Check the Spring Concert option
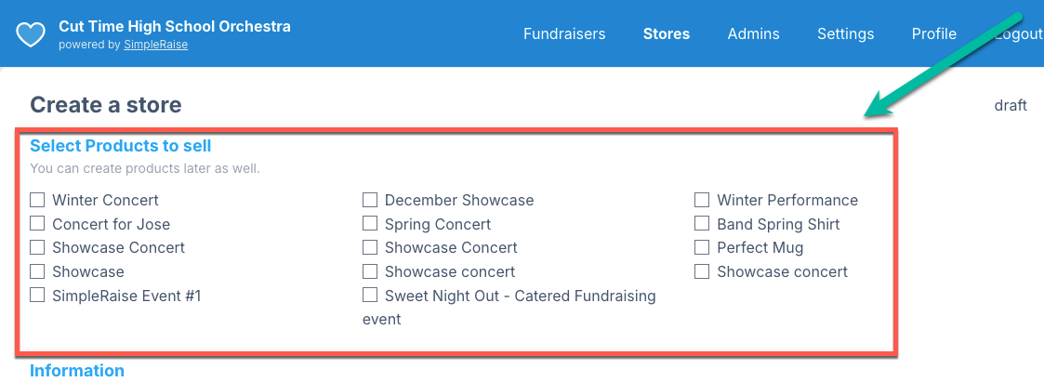Image resolution: width=1044 pixels, height=382 pixels. coord(369,224)
